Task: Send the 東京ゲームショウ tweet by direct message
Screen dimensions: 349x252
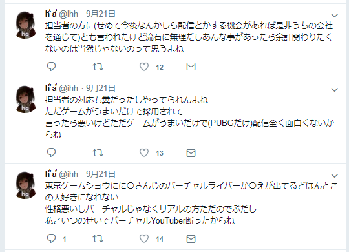Action: (x=191, y=239)
